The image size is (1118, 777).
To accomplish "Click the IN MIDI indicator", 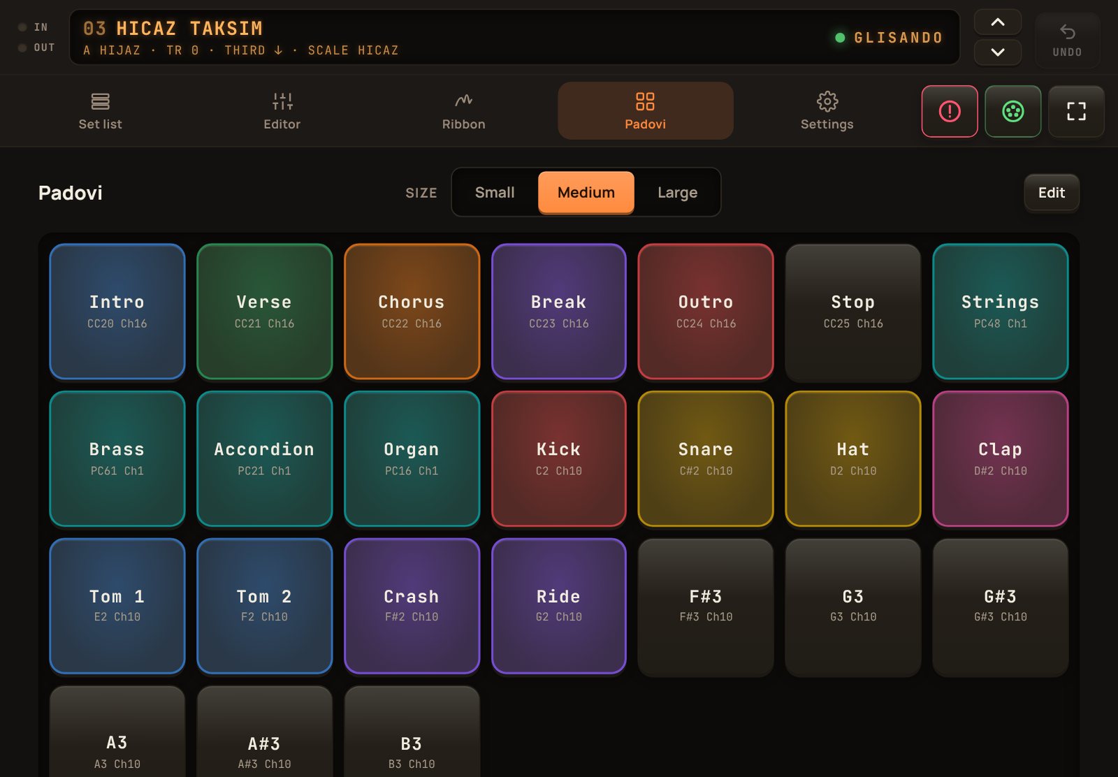I will click(x=34, y=27).
